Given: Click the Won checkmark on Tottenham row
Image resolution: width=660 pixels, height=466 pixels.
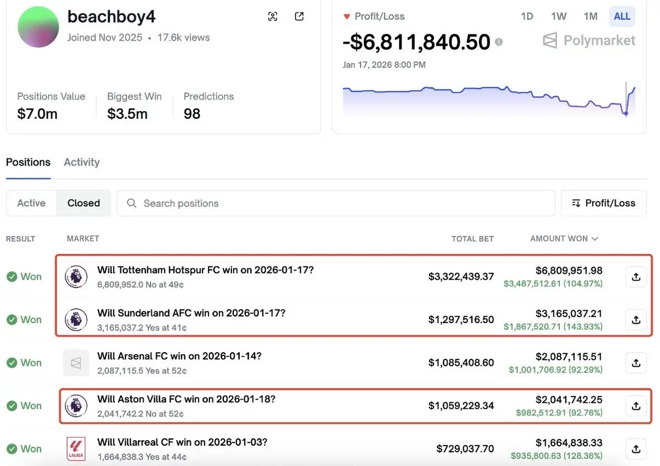Looking at the screenshot, I should [12, 277].
